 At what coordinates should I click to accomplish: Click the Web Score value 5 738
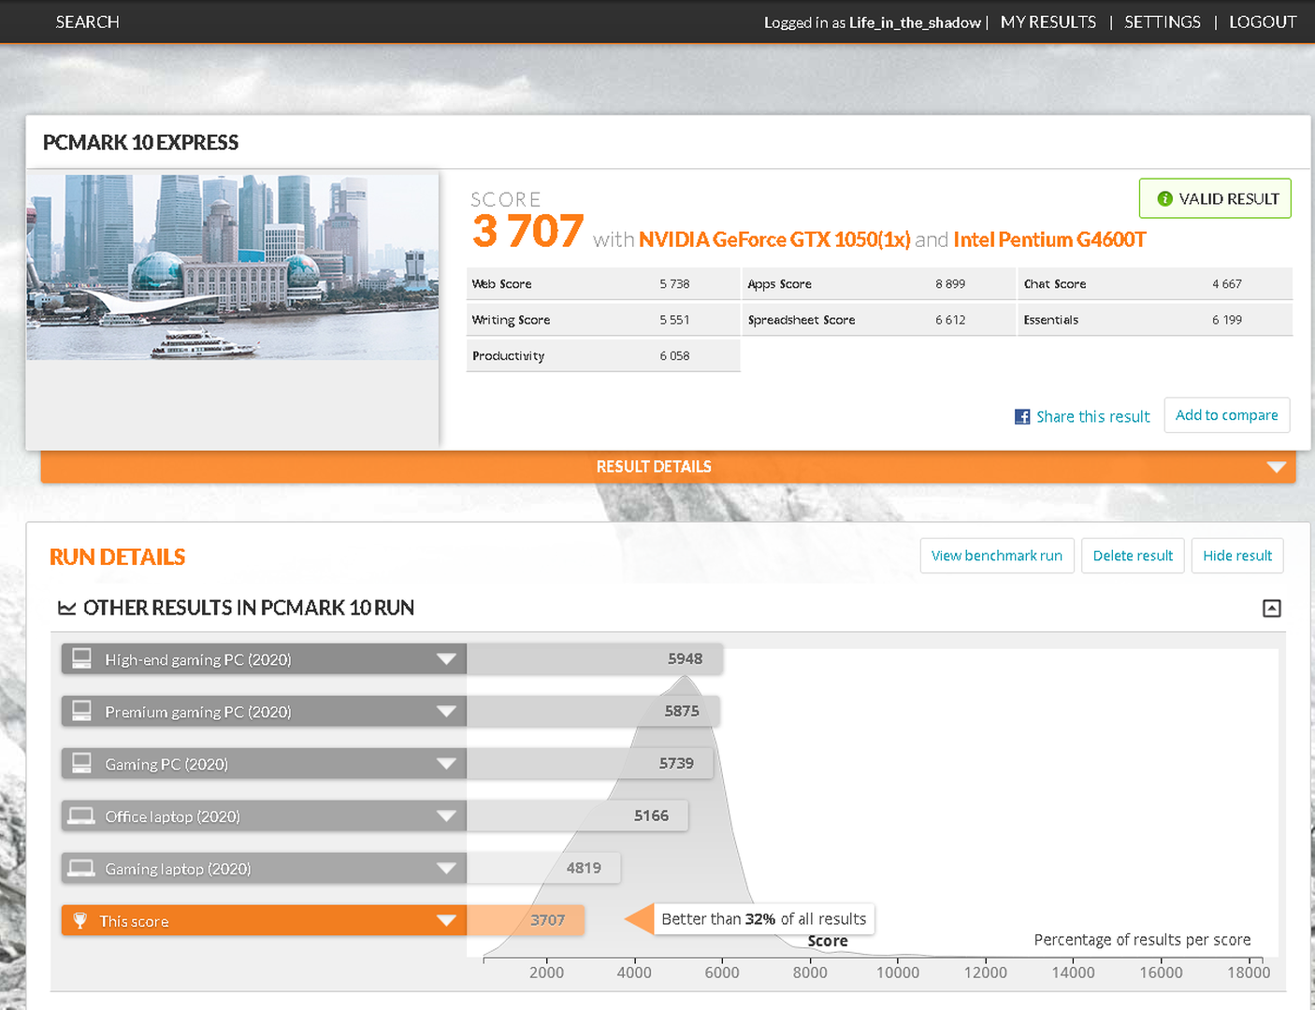tap(674, 284)
